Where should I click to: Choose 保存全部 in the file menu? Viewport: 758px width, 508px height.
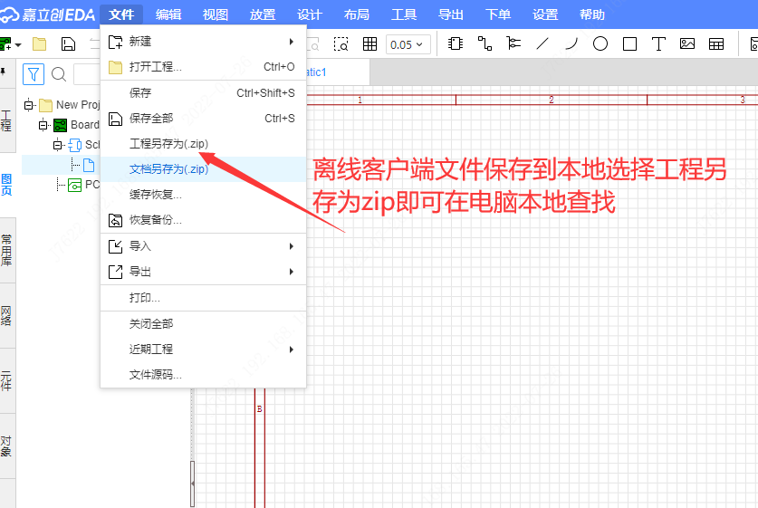pos(203,119)
